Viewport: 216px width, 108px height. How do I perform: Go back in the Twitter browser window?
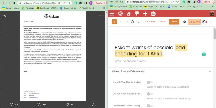[4, 3]
